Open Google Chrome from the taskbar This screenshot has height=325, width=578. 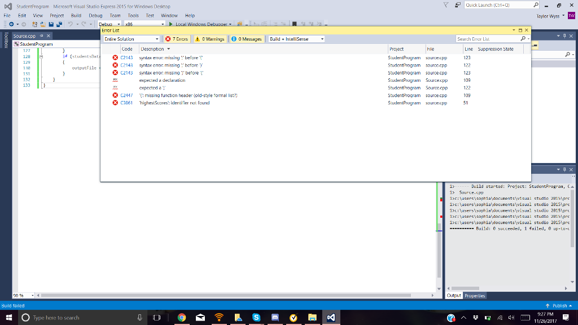(182, 317)
